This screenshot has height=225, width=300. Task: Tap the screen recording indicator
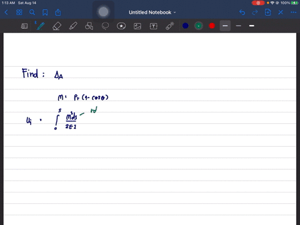point(258,3)
